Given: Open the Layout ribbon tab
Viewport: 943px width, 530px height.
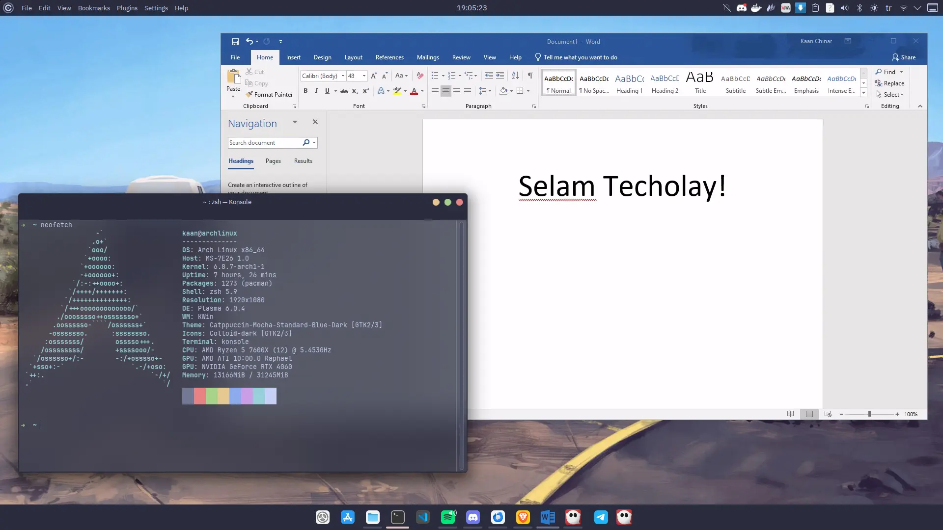Looking at the screenshot, I should point(354,57).
